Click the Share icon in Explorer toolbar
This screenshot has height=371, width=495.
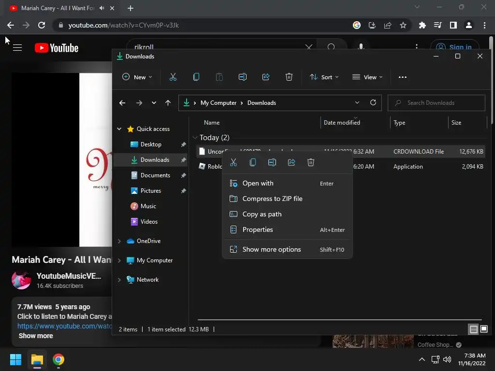266,77
